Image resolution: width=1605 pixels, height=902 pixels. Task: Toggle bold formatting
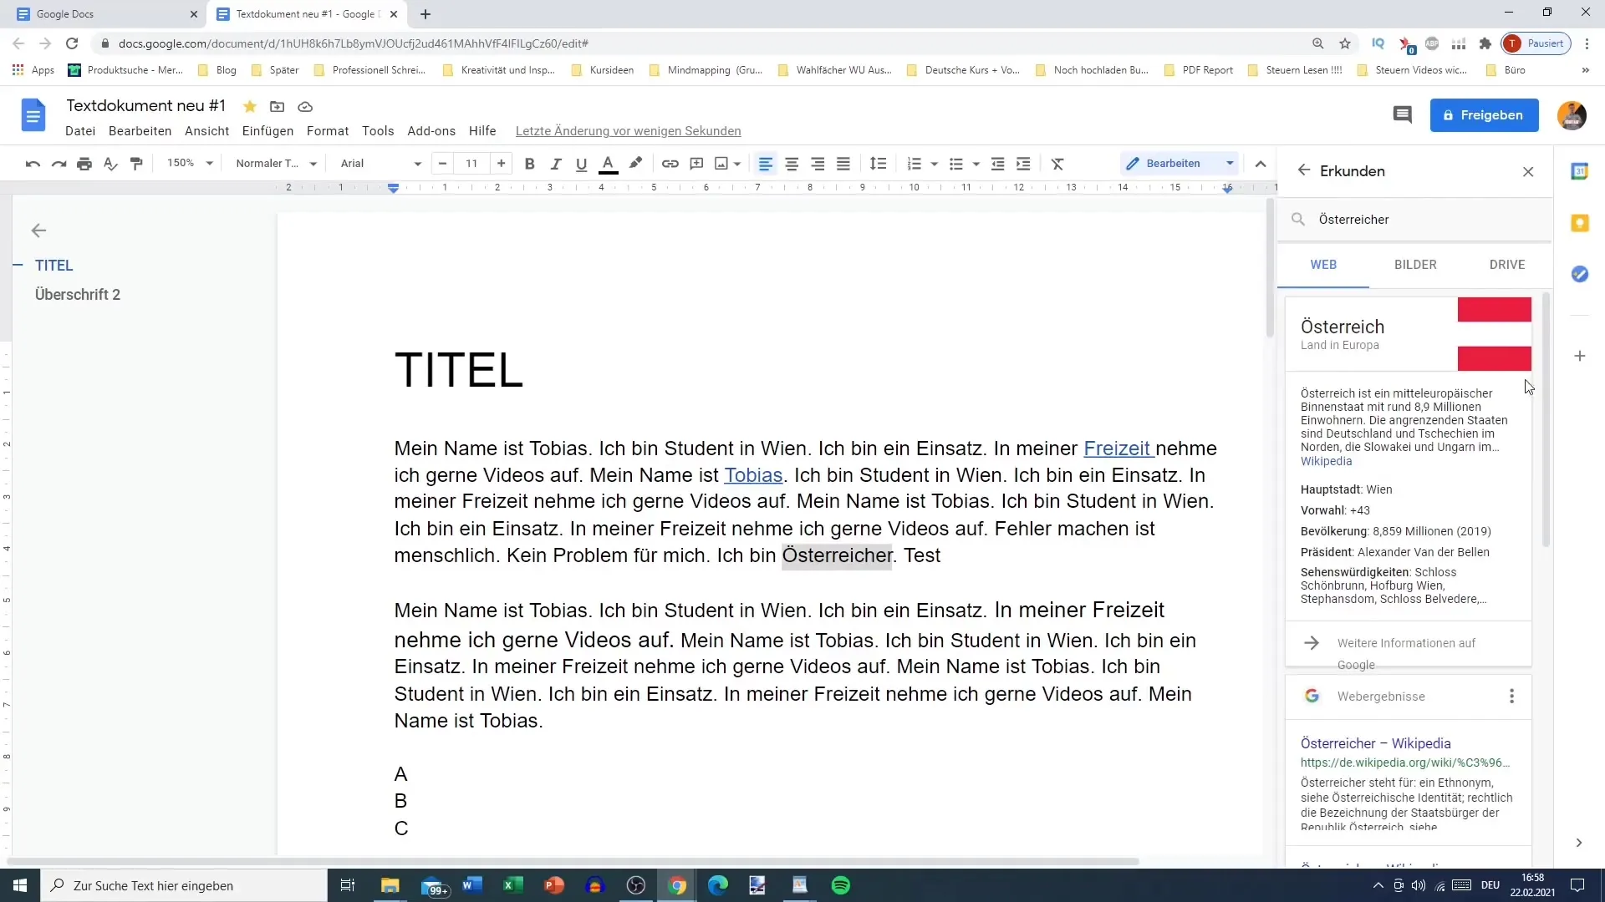pyautogui.click(x=529, y=164)
